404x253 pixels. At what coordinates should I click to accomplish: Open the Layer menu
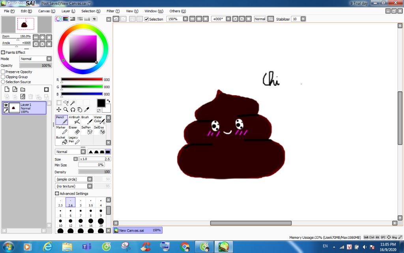(68, 11)
